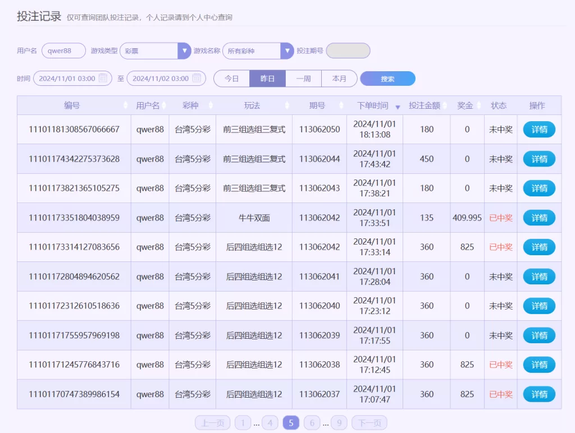Click order time 2024/11/01 17:43:42
This screenshot has width=575, height=433.
click(375, 159)
